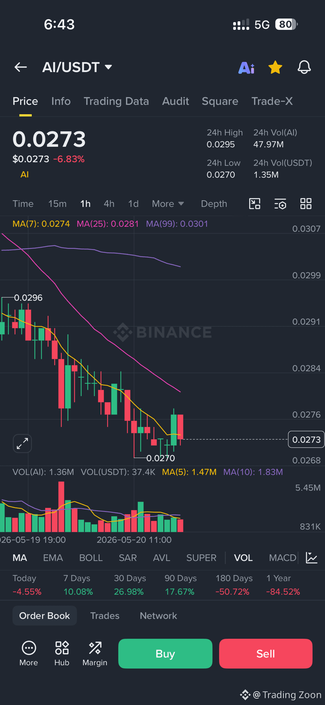
Task: Tap the 180 Days -50.72% performance
Action: pos(234,585)
